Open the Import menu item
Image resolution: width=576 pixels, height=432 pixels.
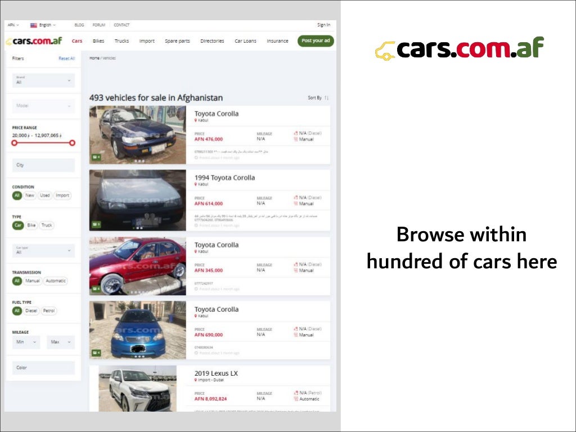pos(147,41)
